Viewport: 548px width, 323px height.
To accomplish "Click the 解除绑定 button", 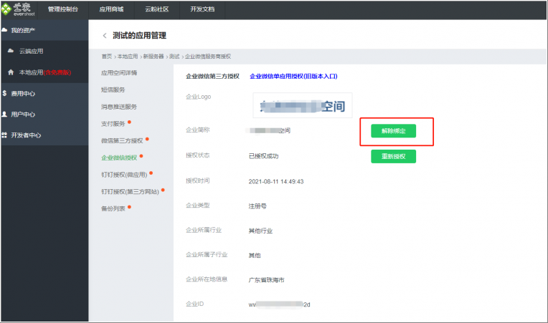I will pyautogui.click(x=393, y=131).
